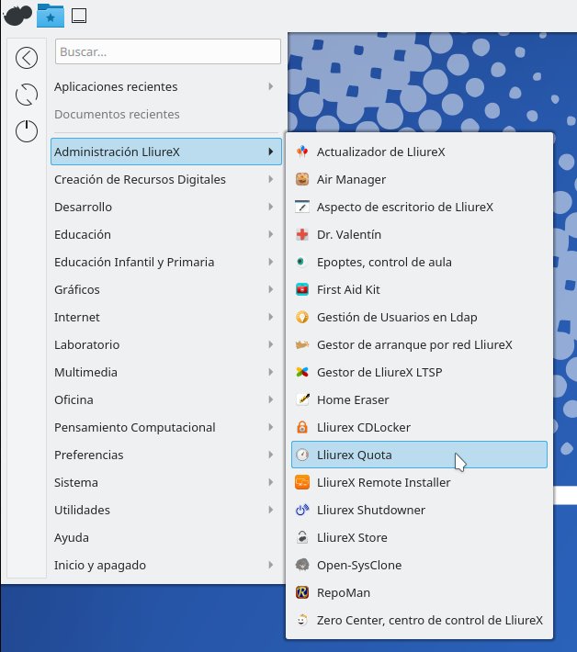The height and width of the screenshot is (652, 577).
Task: Launch Gestor de LliureX LTSP text
Action: click(379, 372)
